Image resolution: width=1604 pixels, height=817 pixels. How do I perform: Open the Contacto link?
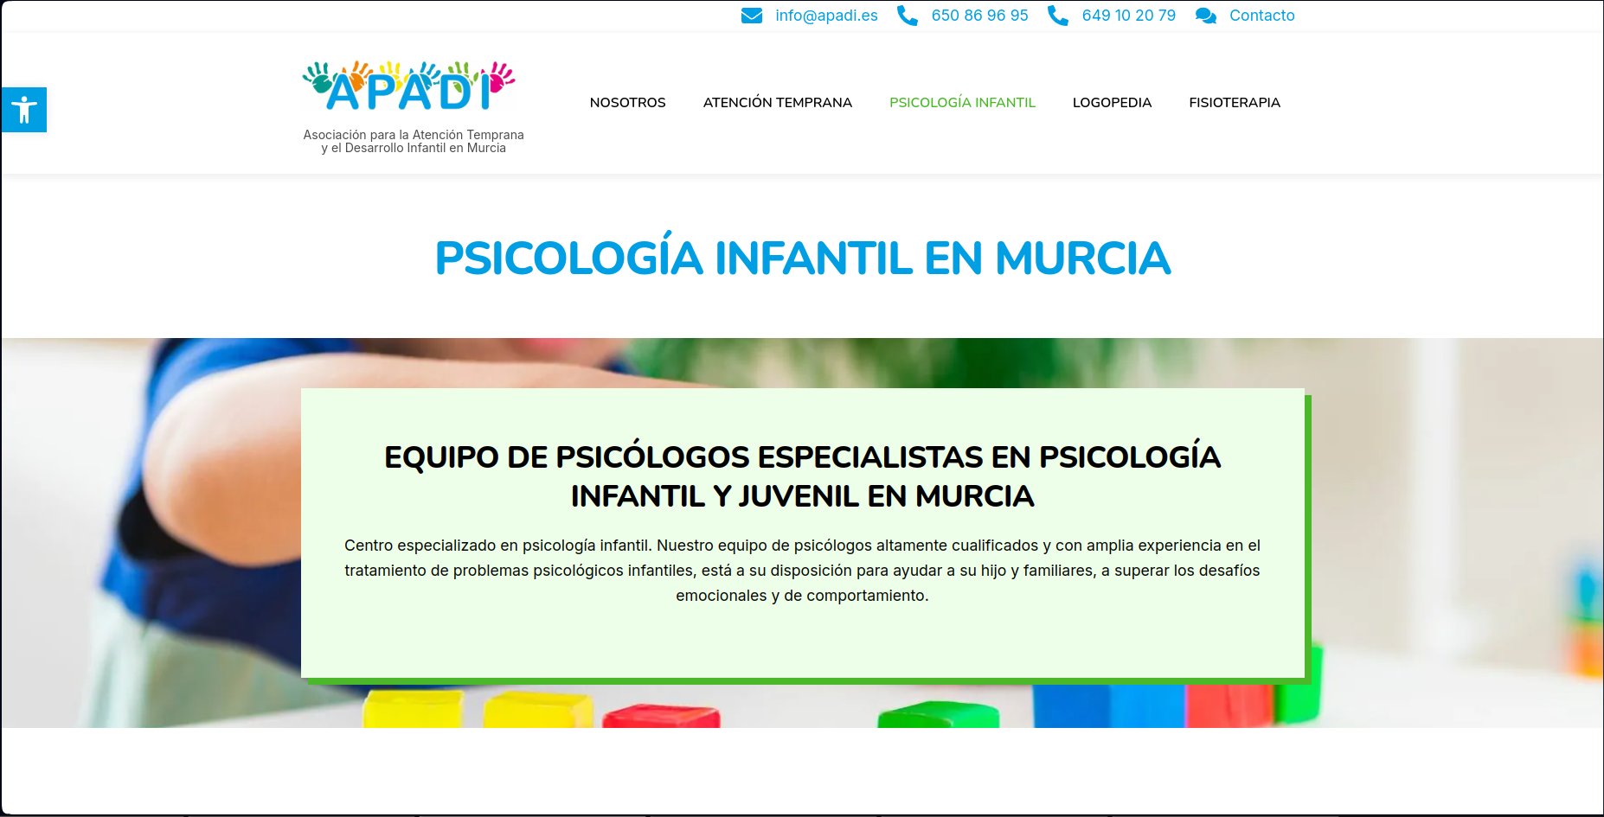[x=1261, y=15]
